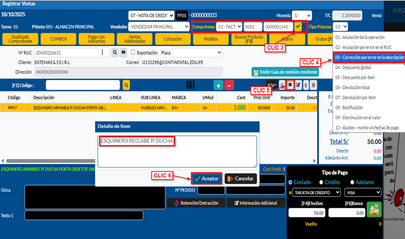
Task: Click the yellow checkmark validate Comp.Anexo icon
Action: tap(298, 27)
